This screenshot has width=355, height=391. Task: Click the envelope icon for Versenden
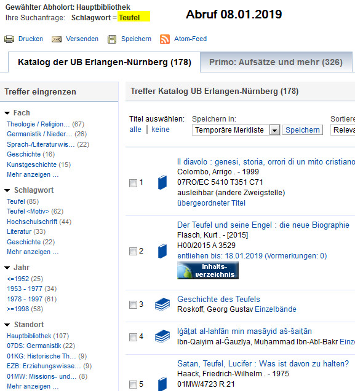click(x=57, y=39)
